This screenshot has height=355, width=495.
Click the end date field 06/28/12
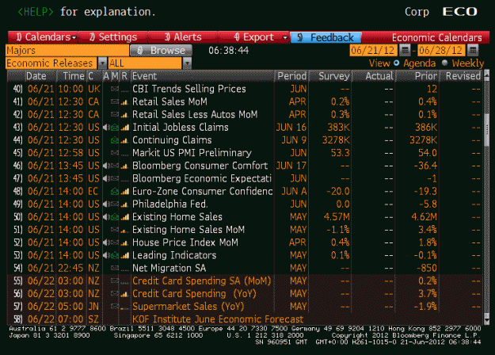[441, 50]
